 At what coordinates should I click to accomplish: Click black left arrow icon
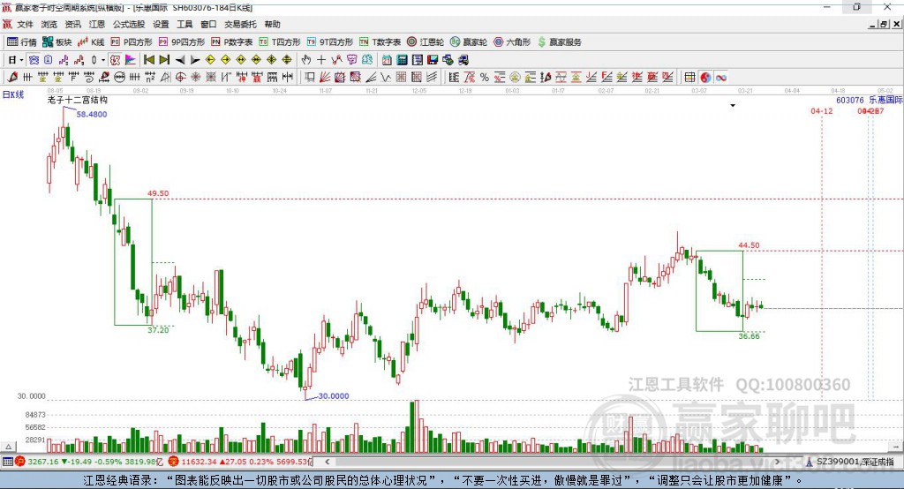[180, 60]
